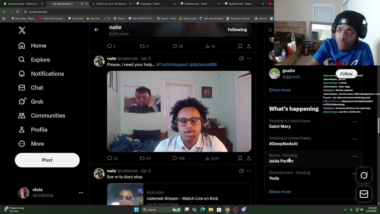
Task: Open more options for #DeepNodeAI trend
Action: tap(354, 139)
